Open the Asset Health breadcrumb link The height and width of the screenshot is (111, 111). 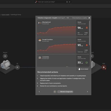click(x=5, y=15)
